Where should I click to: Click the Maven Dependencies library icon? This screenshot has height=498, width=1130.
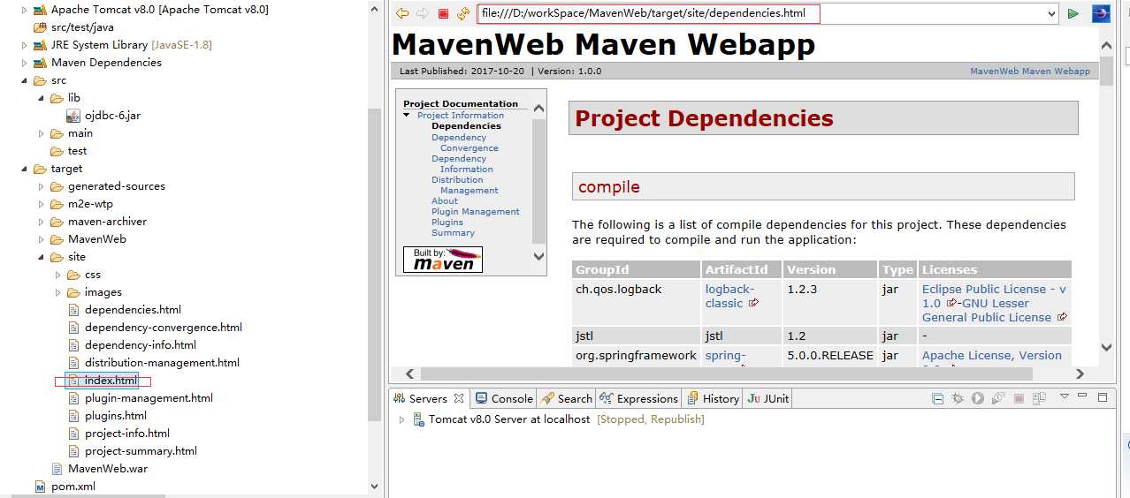point(40,63)
